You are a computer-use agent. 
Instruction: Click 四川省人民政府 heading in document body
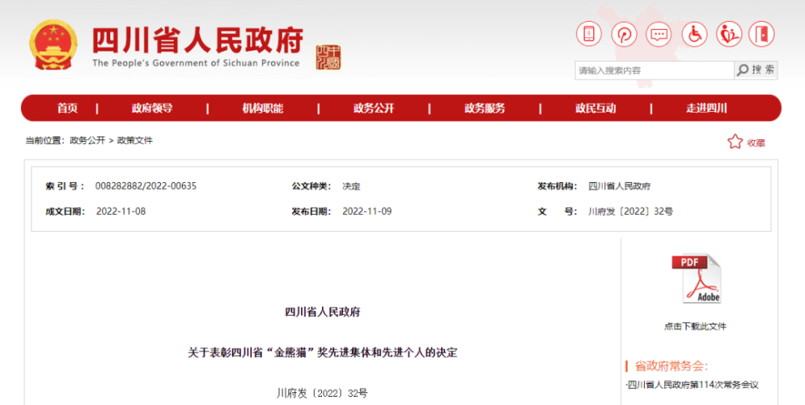[x=323, y=312]
